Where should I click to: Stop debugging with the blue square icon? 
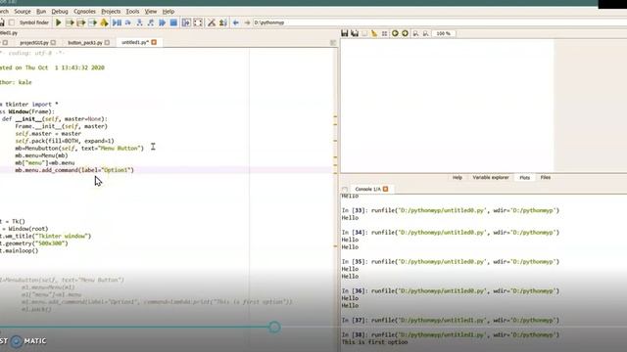tap(173, 22)
